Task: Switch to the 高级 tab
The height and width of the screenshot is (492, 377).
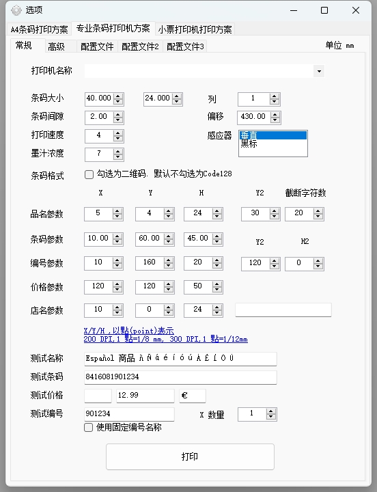Action: pos(57,46)
